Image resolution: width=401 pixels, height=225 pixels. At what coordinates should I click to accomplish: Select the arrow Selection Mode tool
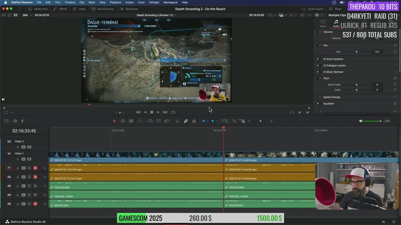(114, 121)
